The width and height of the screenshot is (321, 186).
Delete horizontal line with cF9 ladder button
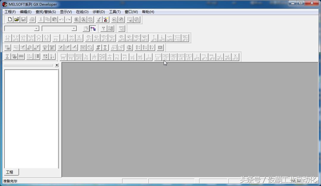pos(71,38)
